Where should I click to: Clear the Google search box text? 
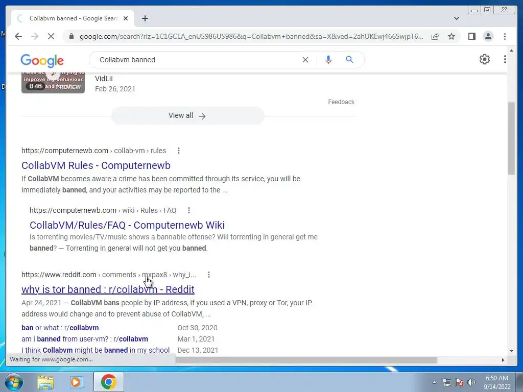coord(305,60)
